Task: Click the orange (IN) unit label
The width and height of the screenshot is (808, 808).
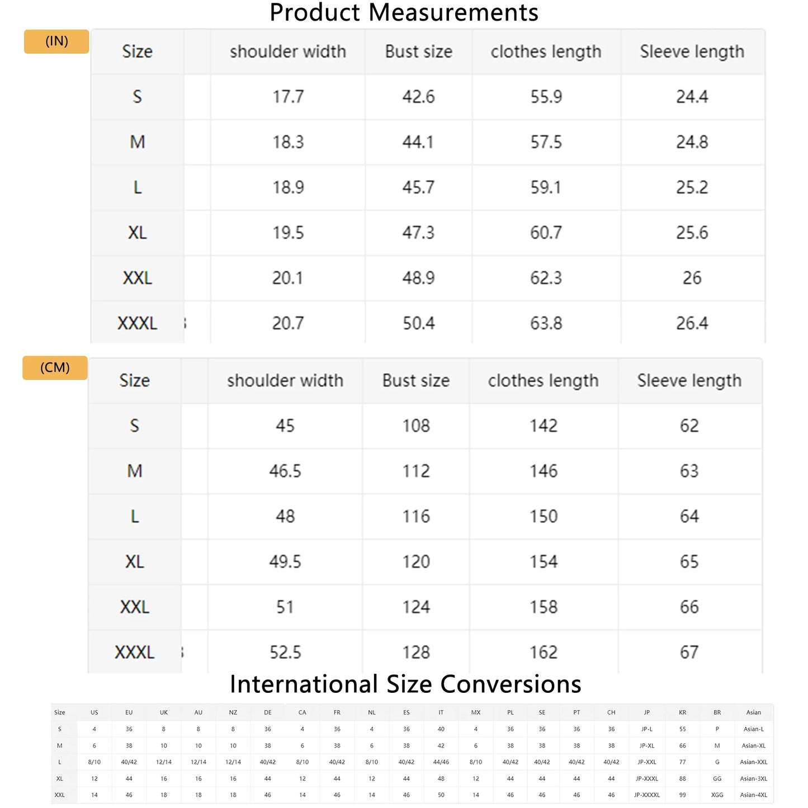Action: [x=56, y=41]
